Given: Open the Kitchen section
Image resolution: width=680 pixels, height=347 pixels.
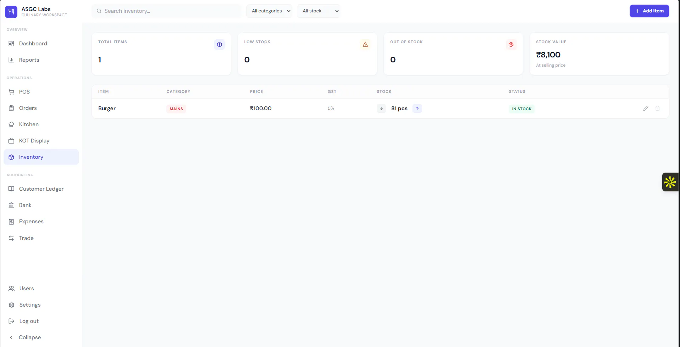Looking at the screenshot, I should [41, 124].
